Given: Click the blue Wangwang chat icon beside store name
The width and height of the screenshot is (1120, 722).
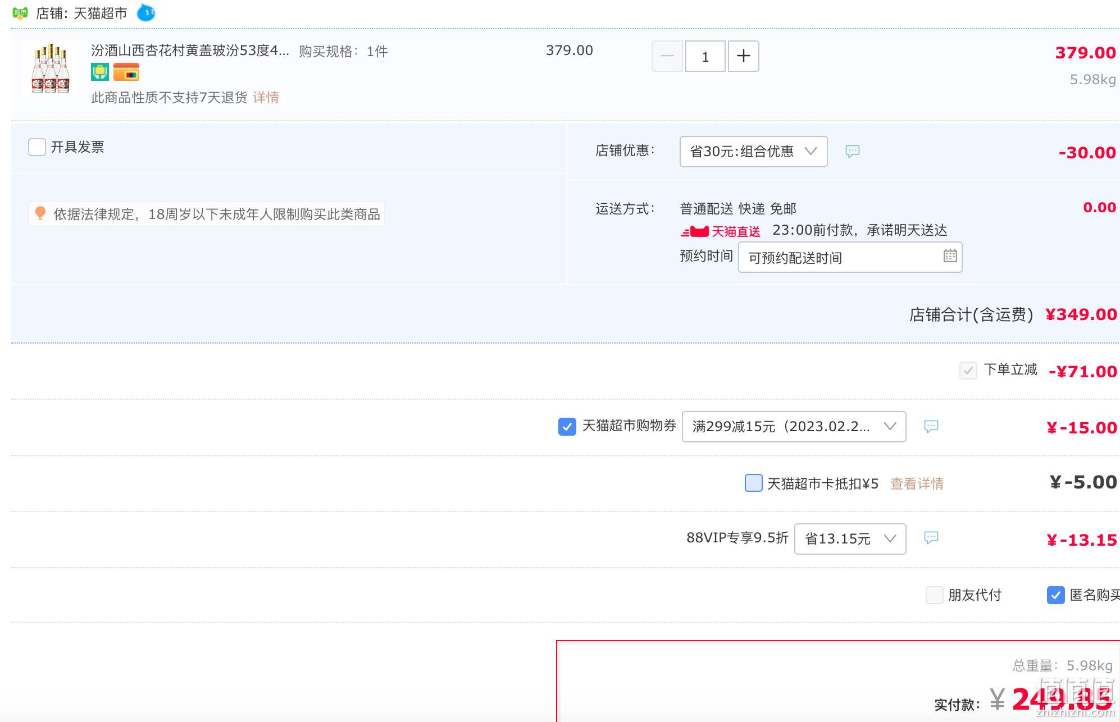Looking at the screenshot, I should pos(146,12).
